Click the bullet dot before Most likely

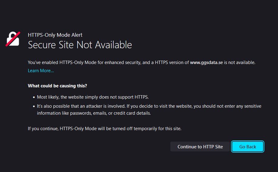[x=34, y=97]
